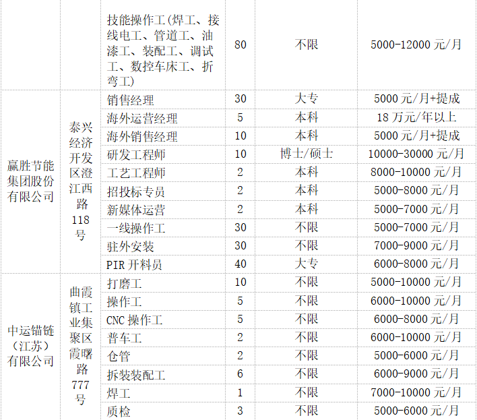Click the 赢胜节能集团股份有限公司 company cell
This screenshot has width=477, height=420.
click(30, 181)
